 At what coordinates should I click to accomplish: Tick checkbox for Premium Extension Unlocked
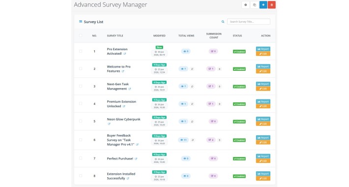coord(81,103)
